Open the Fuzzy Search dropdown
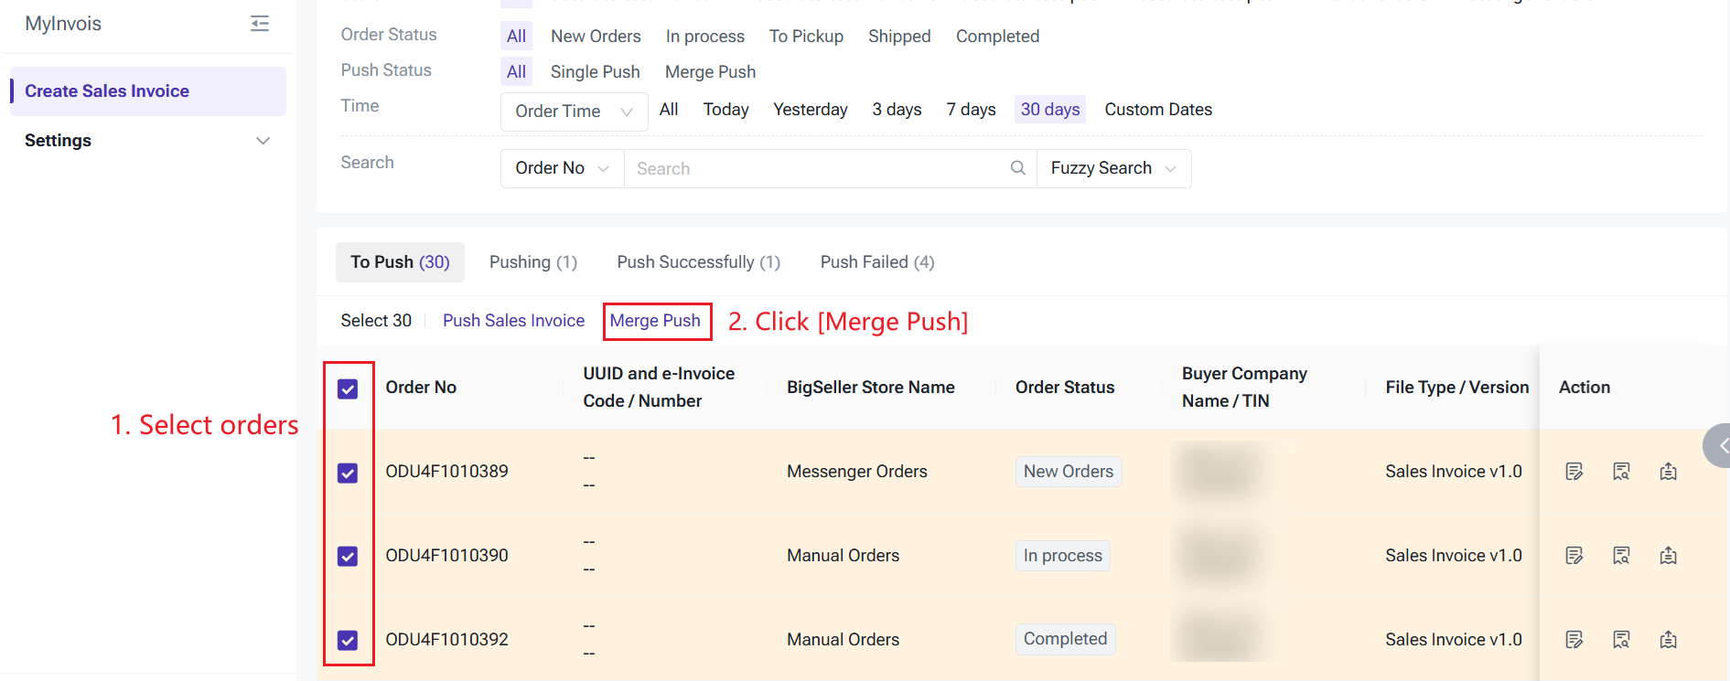The height and width of the screenshot is (681, 1730). [1112, 168]
